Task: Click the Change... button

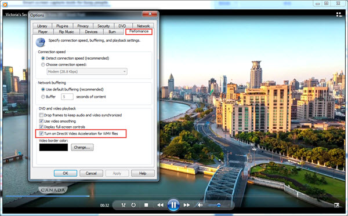Action: tap(82, 147)
